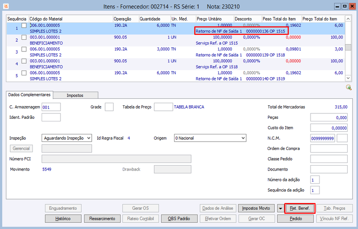Click the Histórico button
The height and width of the screenshot is (229, 358).
tap(63, 219)
